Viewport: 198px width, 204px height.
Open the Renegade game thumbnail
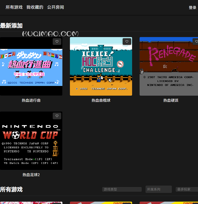pos(169,66)
